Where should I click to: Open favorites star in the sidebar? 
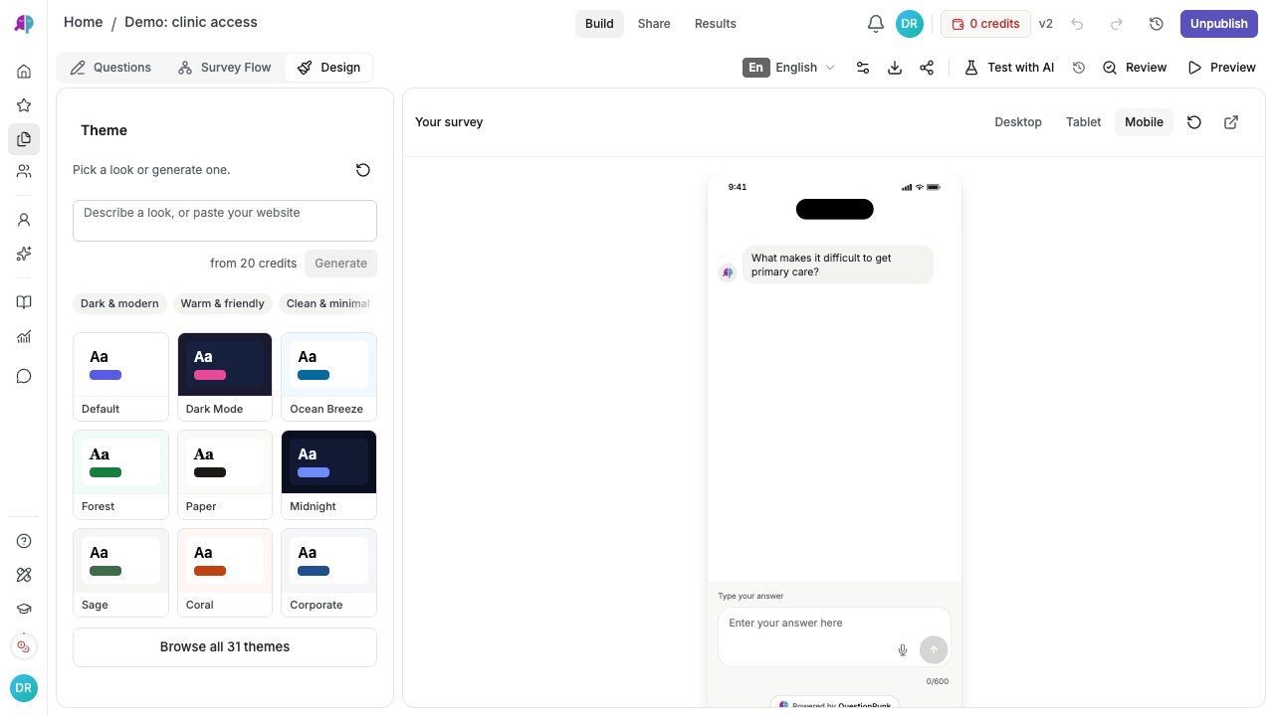pos(24,105)
